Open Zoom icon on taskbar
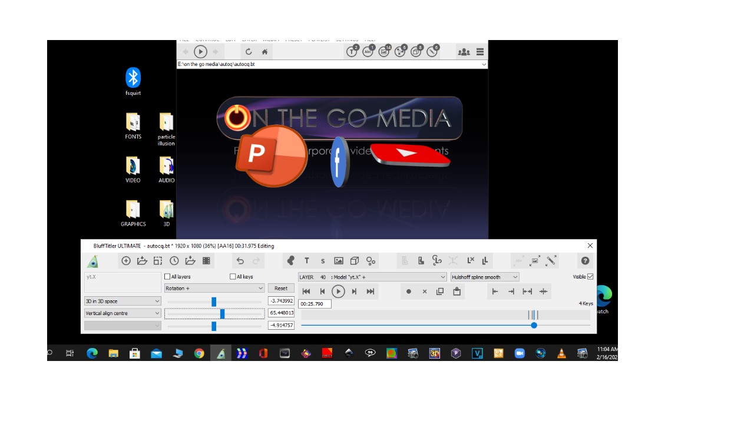This screenshot has width=754, height=424. coord(520,353)
